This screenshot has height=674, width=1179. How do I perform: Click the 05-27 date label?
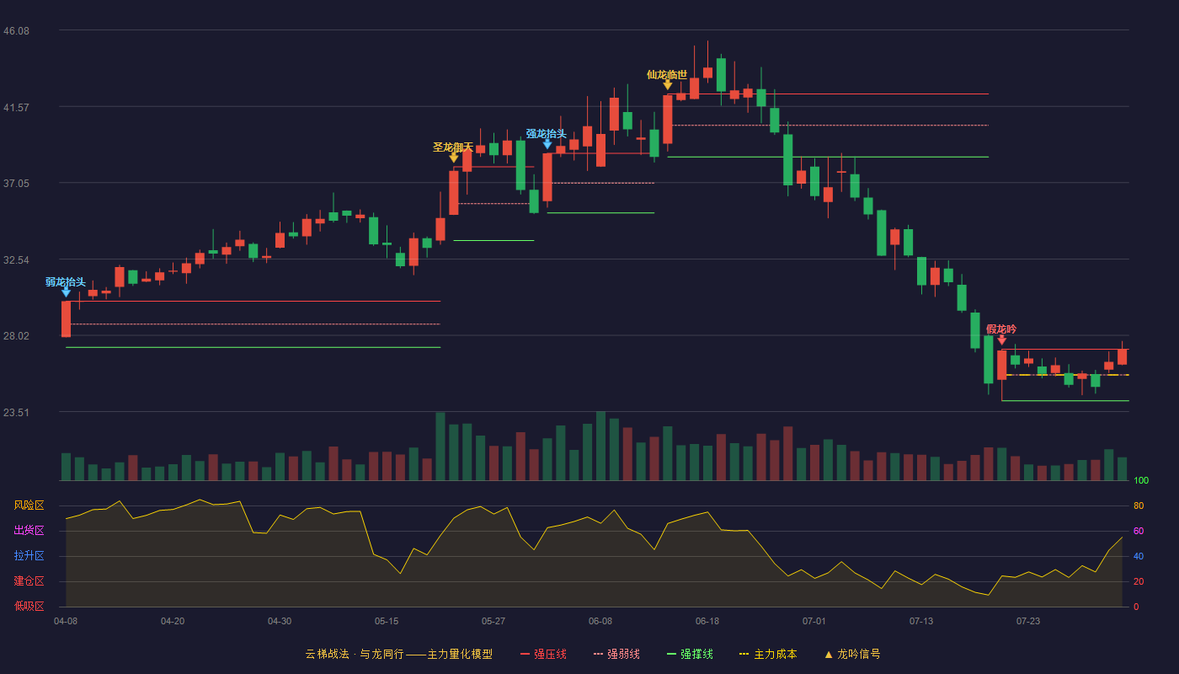(493, 621)
